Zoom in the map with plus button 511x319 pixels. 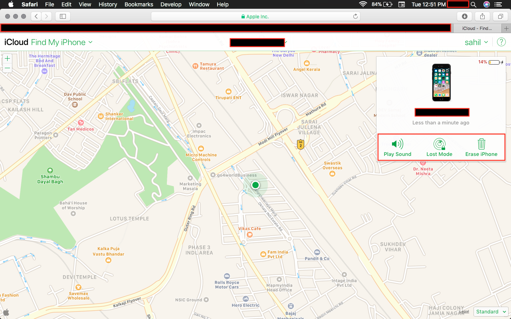pyautogui.click(x=7, y=59)
